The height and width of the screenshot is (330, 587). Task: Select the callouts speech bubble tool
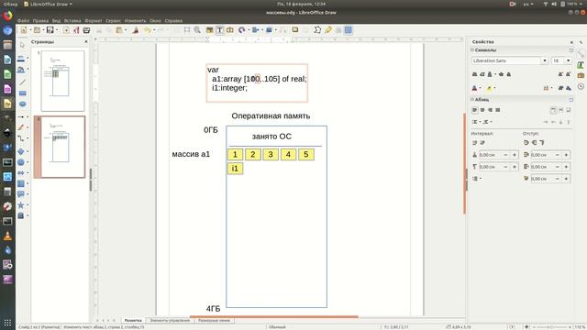21,194
